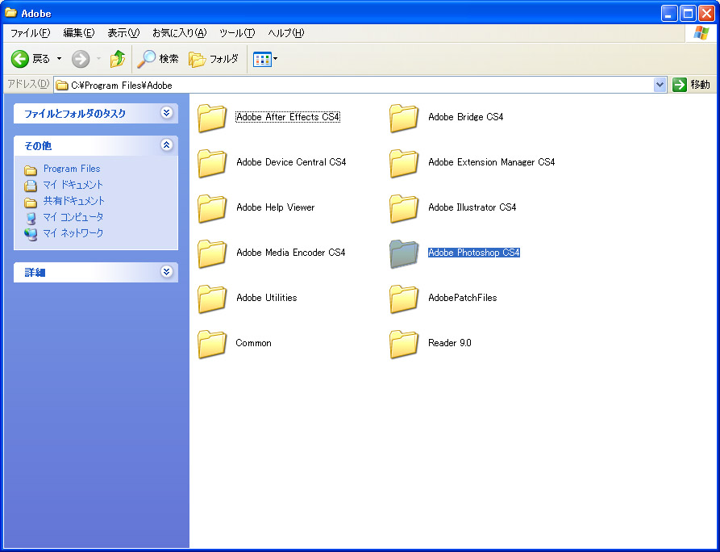Click the highlighted 'Adobe Photoshop CS4' name label
The image size is (720, 552).
[x=474, y=253]
